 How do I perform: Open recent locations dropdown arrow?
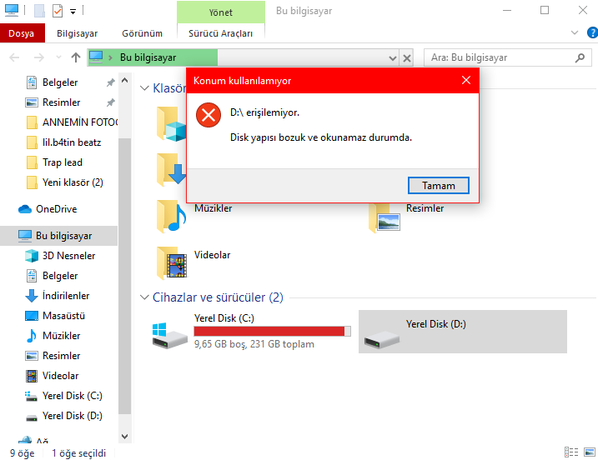tap(58, 57)
